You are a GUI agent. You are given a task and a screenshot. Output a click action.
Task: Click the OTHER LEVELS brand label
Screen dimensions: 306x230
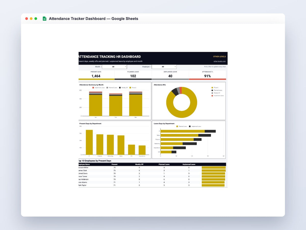coord(219,56)
